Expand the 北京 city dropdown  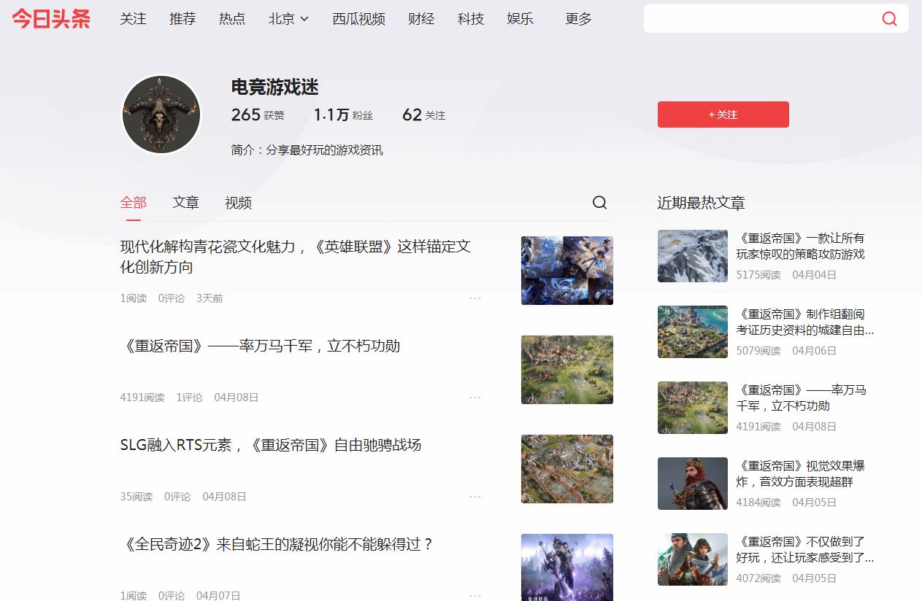pos(288,19)
